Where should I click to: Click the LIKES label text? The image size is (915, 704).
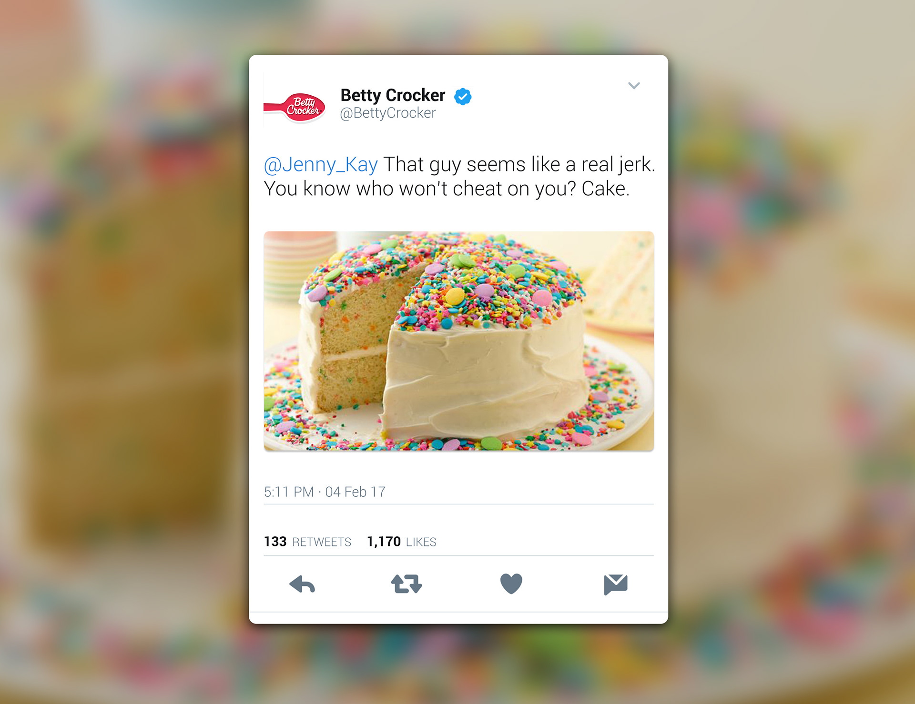[x=421, y=542]
